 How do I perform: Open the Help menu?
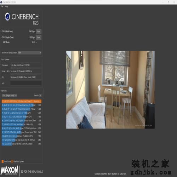pos(6,7)
